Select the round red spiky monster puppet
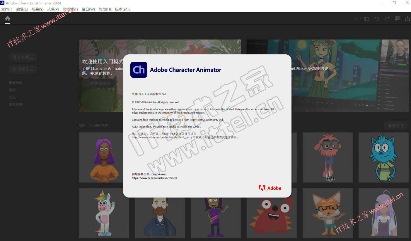Screen dimensions: 411x241 coord(272,218)
